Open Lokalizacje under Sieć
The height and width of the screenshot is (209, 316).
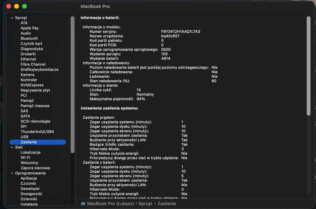tap(30, 152)
